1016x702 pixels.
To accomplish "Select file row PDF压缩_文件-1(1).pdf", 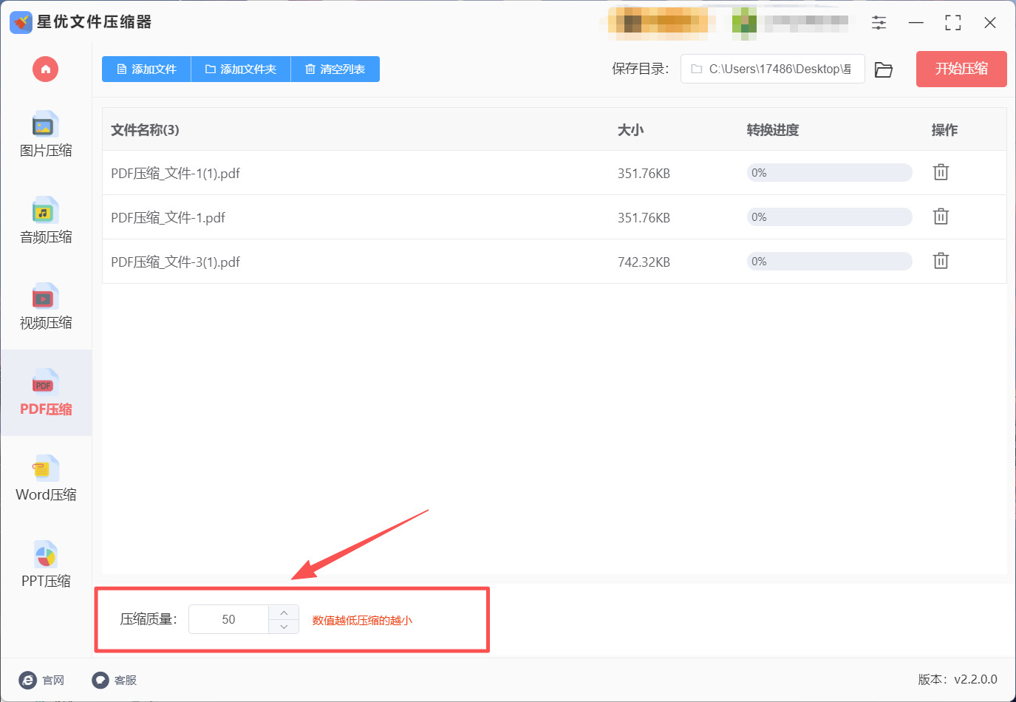I will (554, 173).
